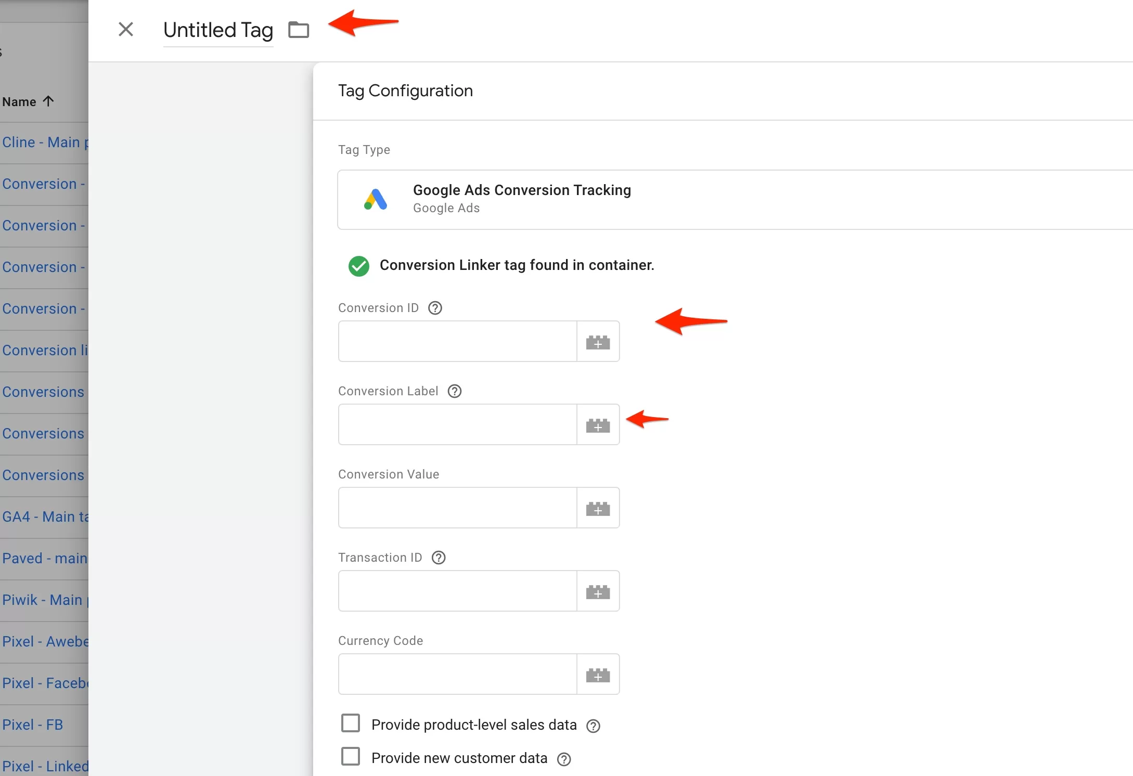Screen dimensions: 1133x776
Task: Click the Tag Type label
Action: (x=364, y=150)
